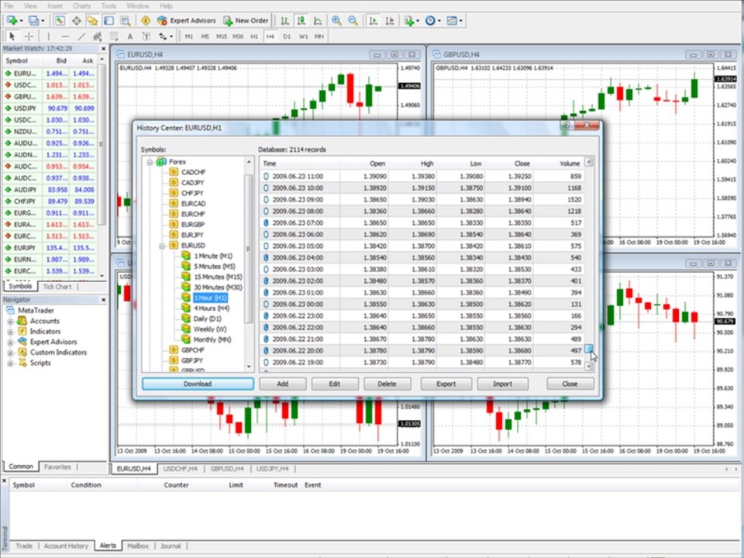The height and width of the screenshot is (558, 744).
Task: Toggle the Data Window crosshair-circle icon
Action: click(x=76, y=20)
